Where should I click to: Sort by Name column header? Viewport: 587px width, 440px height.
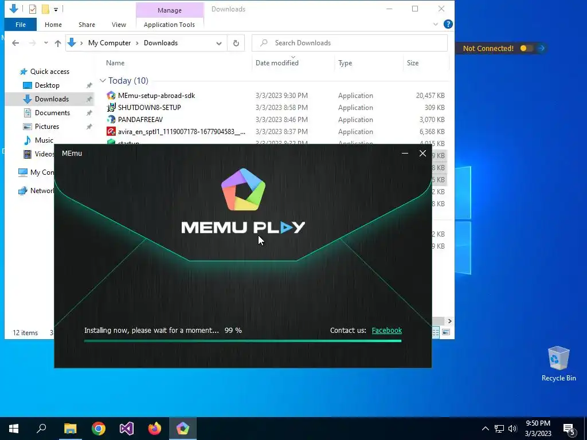tap(115, 63)
